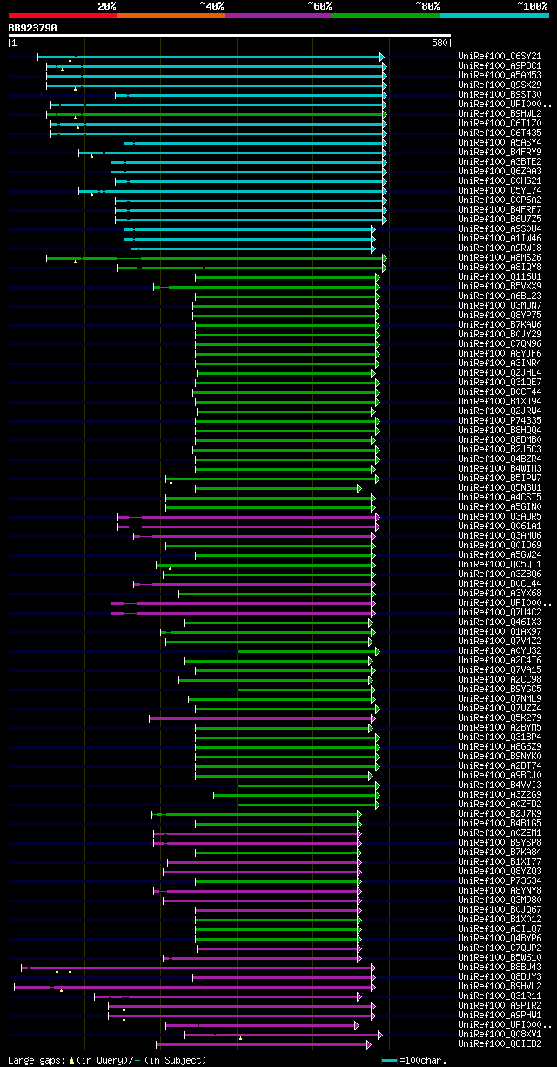The image size is (557, 1067).
Task: Select the UniRef100_B4FRY9 label
Action: [500, 152]
